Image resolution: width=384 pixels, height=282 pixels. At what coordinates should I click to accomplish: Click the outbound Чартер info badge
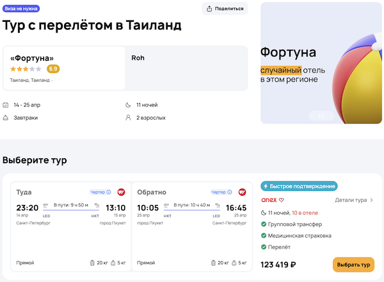(100, 192)
